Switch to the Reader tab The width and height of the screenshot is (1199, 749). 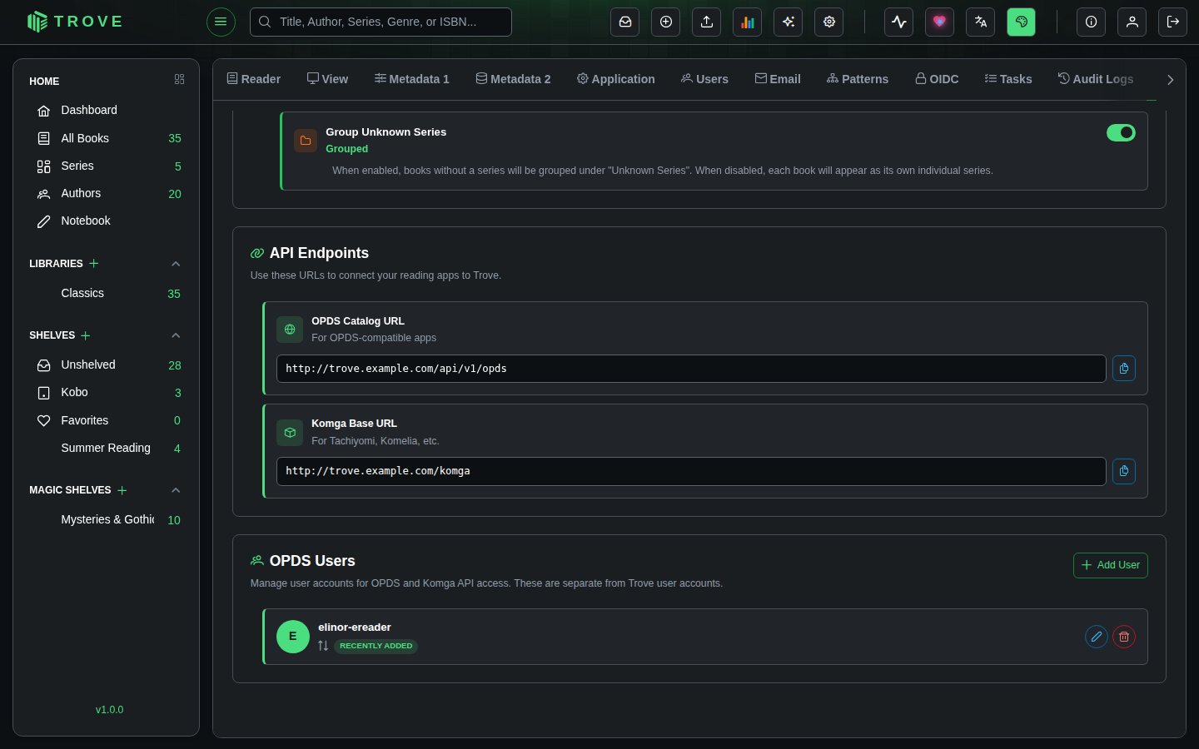coord(254,79)
